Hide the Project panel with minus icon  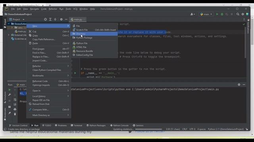tap(66, 19)
